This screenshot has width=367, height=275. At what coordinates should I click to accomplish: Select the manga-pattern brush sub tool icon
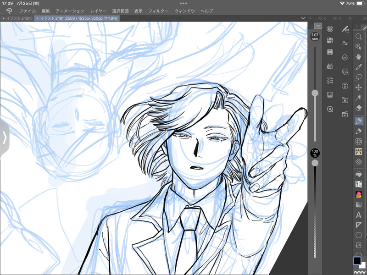click(358, 184)
